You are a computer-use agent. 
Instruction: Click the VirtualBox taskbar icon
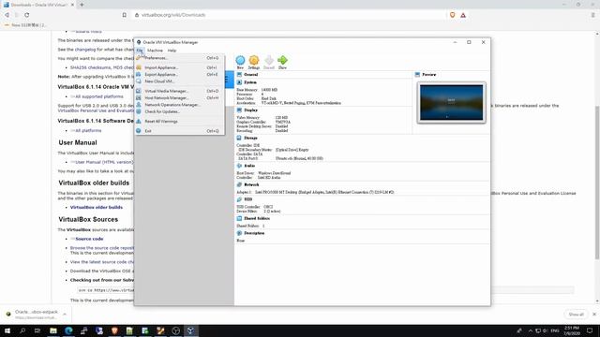[x=190, y=330]
